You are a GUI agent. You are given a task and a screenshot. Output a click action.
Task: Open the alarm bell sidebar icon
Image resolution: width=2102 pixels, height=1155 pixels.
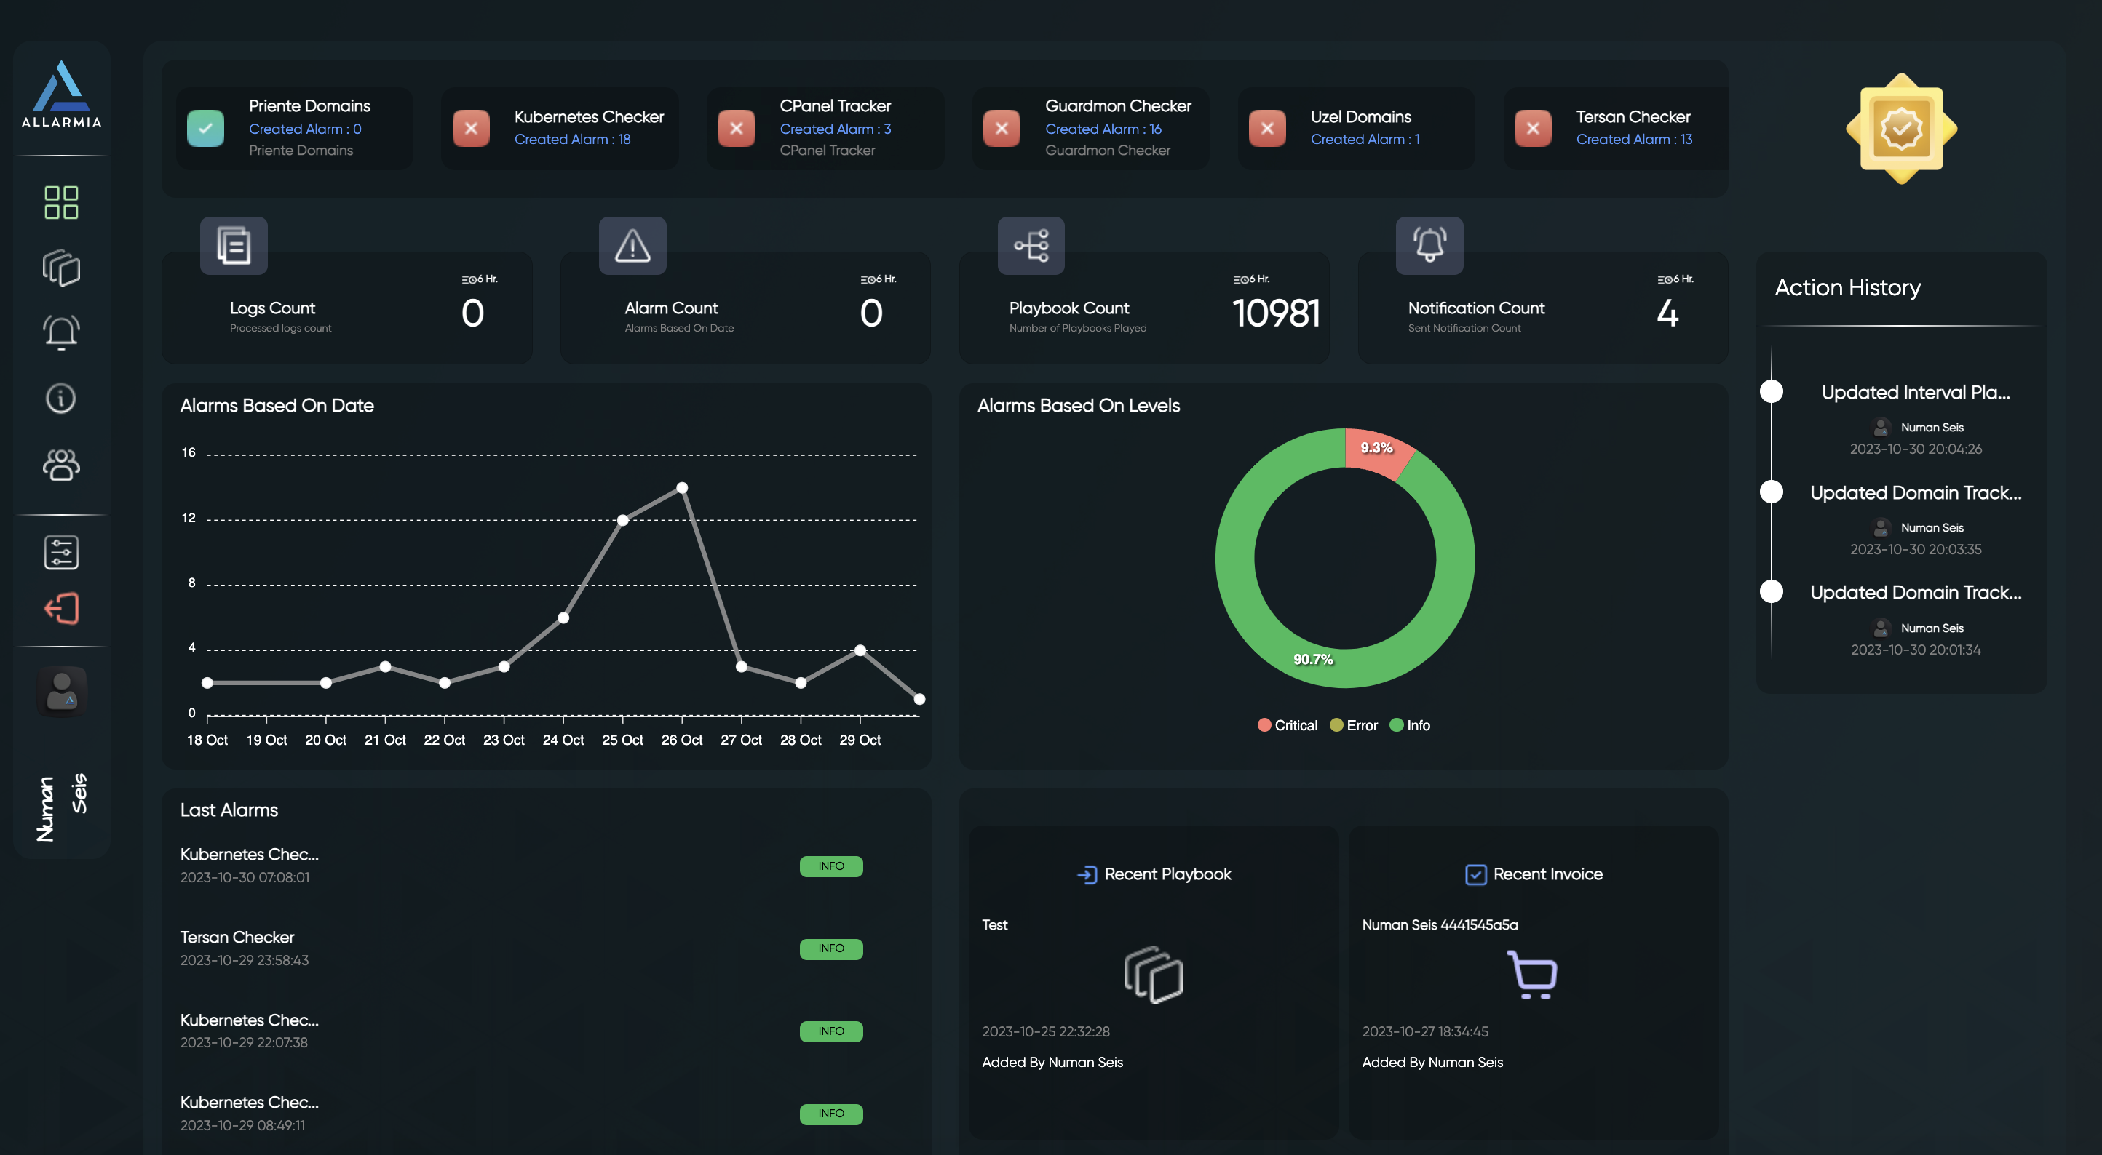61,333
